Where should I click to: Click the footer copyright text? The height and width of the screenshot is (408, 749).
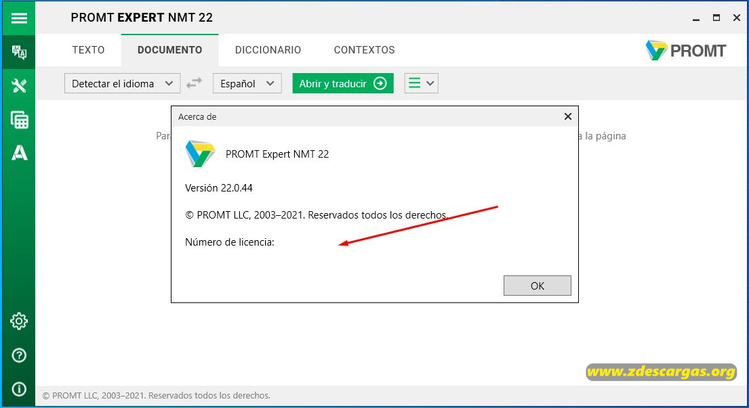coord(156,396)
